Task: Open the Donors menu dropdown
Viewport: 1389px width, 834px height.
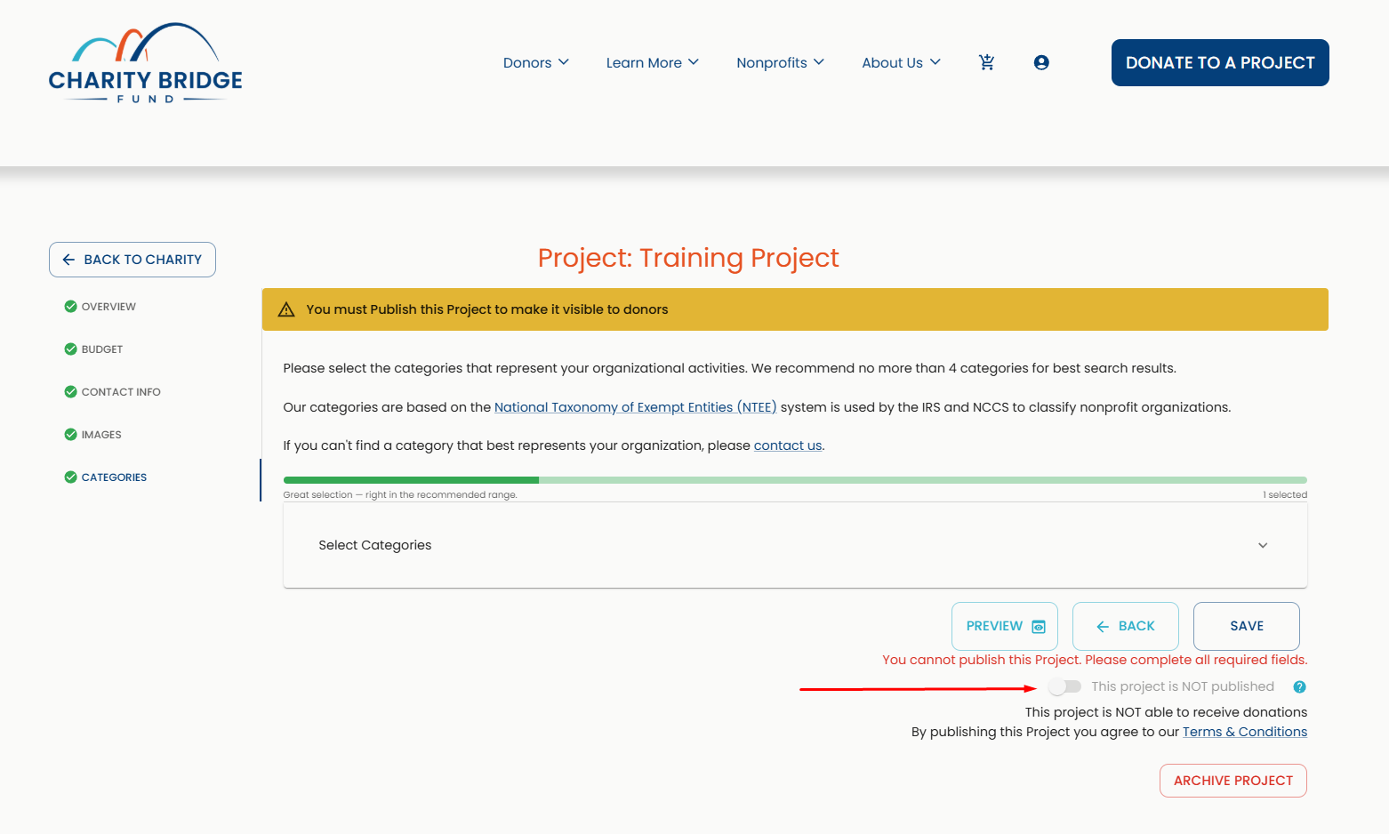Action: pos(536,62)
